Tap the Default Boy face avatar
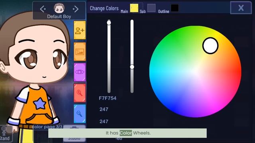The height and width of the screenshot is (143, 255). coord(59,8)
